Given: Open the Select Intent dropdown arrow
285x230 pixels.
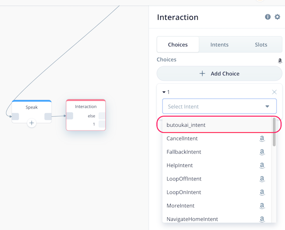Looking at the screenshot, I should (x=267, y=106).
